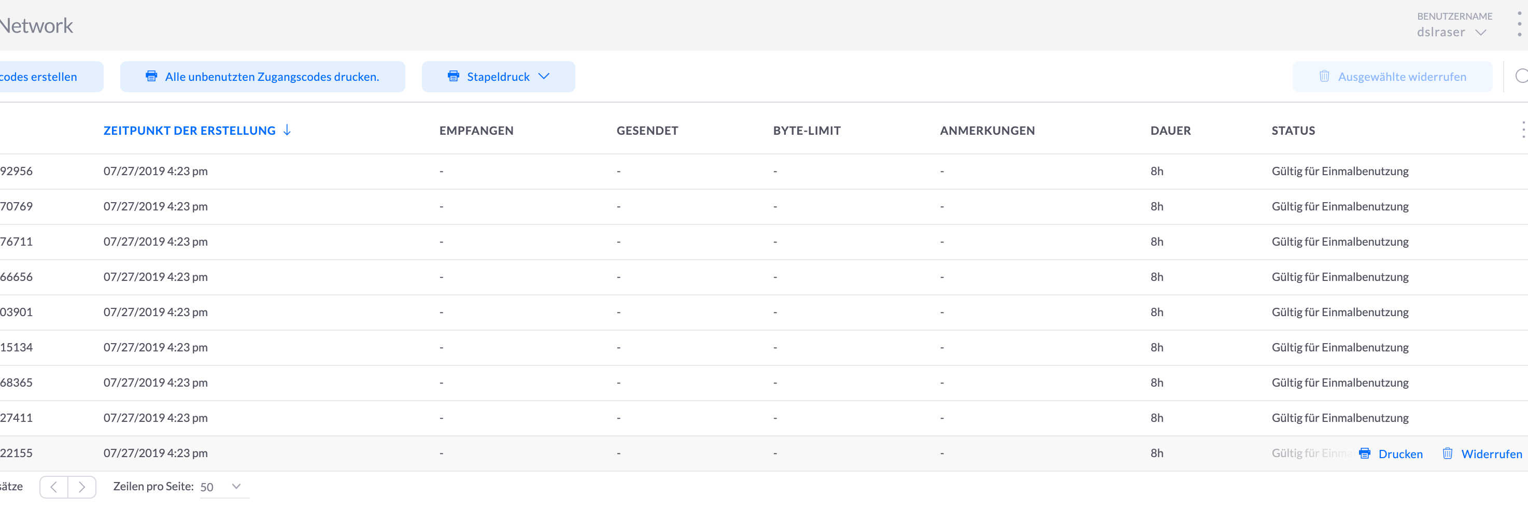Click printer icon beside 'Alle unbenutzten Zugangscodes drucken'

[x=151, y=76]
